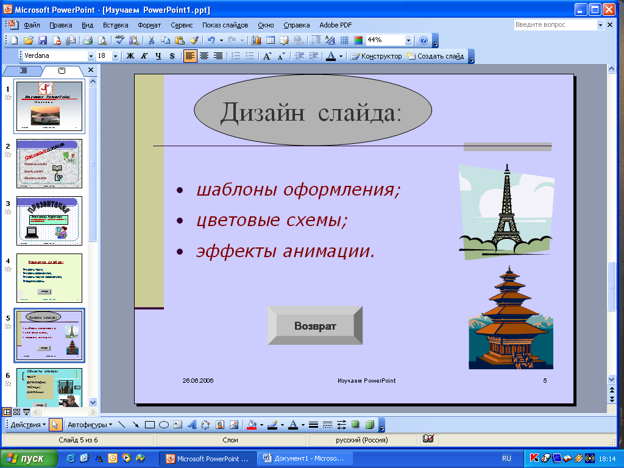The height and width of the screenshot is (468, 624).
Task: Toggle italic formatting (К)
Action: tap(144, 56)
